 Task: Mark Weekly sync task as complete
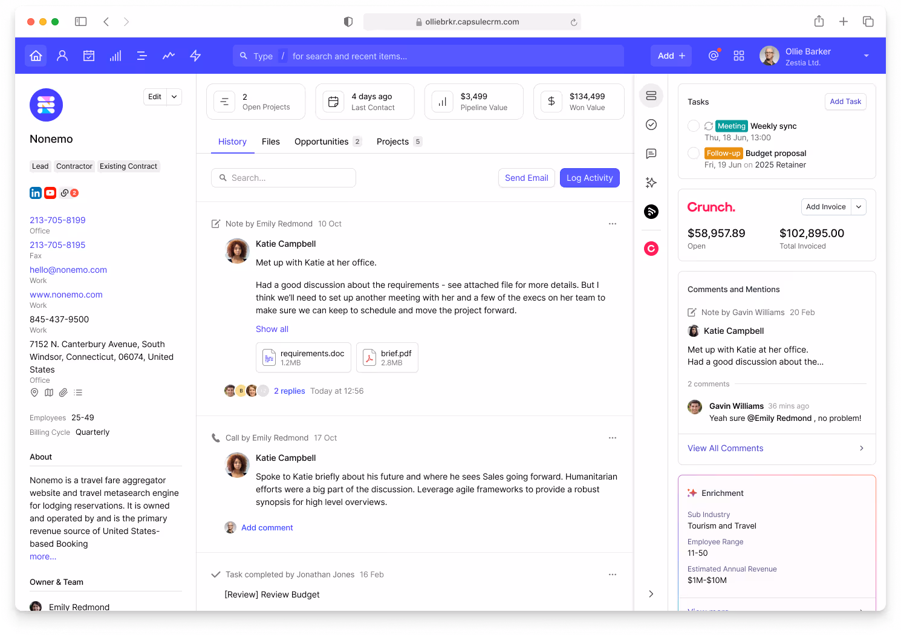694,126
